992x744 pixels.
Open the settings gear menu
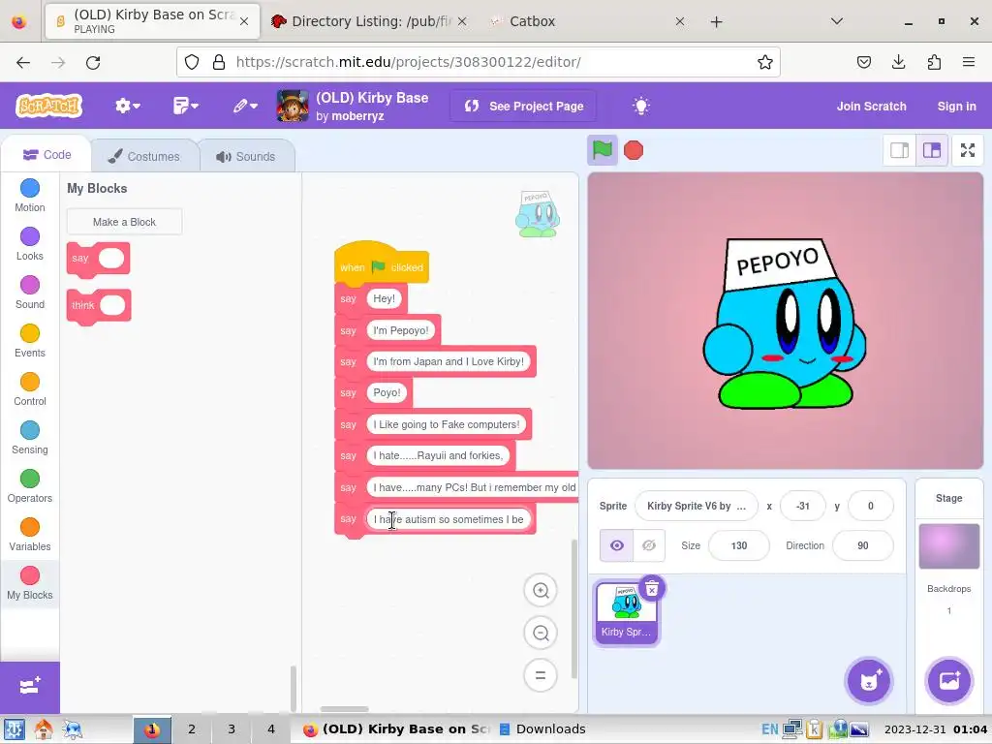click(127, 106)
